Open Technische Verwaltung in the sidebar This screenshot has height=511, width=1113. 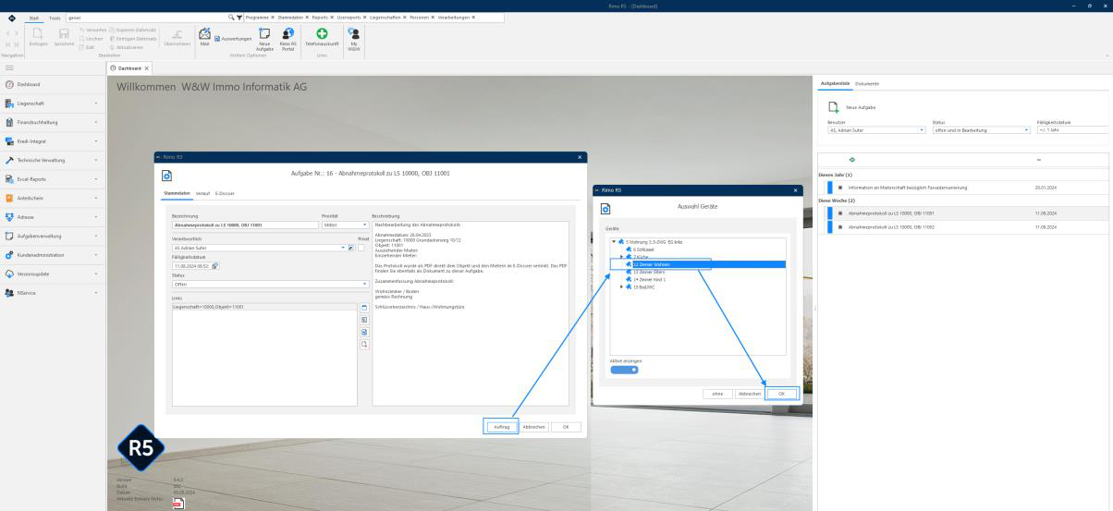(x=52, y=160)
